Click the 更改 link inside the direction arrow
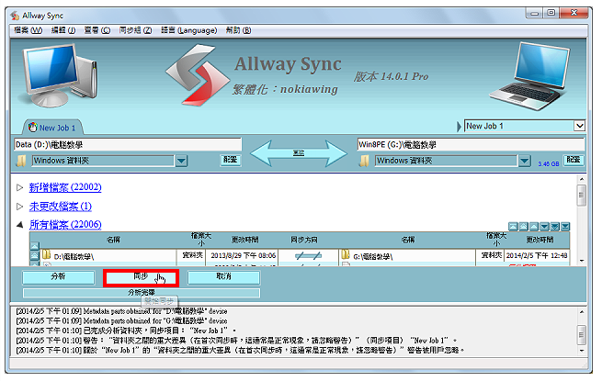 (299, 153)
